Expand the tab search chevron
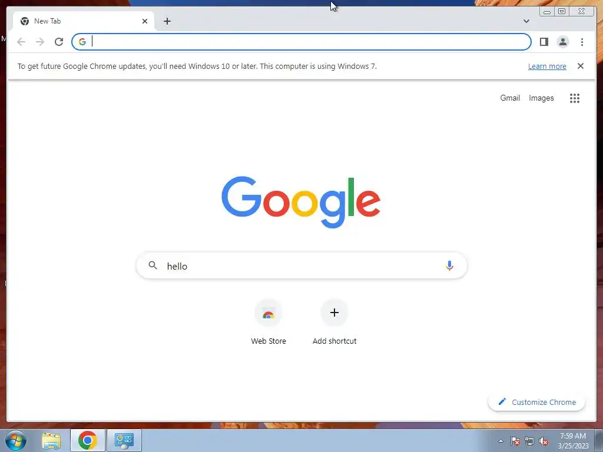Screen dimensions: 603x452 pyautogui.click(x=526, y=21)
